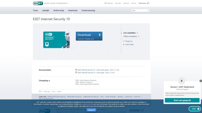Click the PDF icon for User guide
This screenshot has height=113, width=202.
coord(76,73)
